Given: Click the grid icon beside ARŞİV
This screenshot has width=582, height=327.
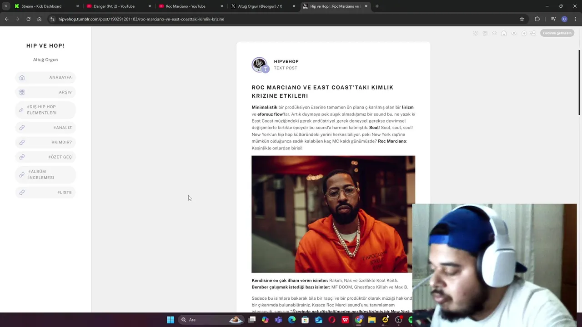Looking at the screenshot, I should [22, 92].
